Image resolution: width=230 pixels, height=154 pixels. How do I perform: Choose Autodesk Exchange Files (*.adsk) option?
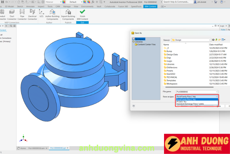point(190,104)
